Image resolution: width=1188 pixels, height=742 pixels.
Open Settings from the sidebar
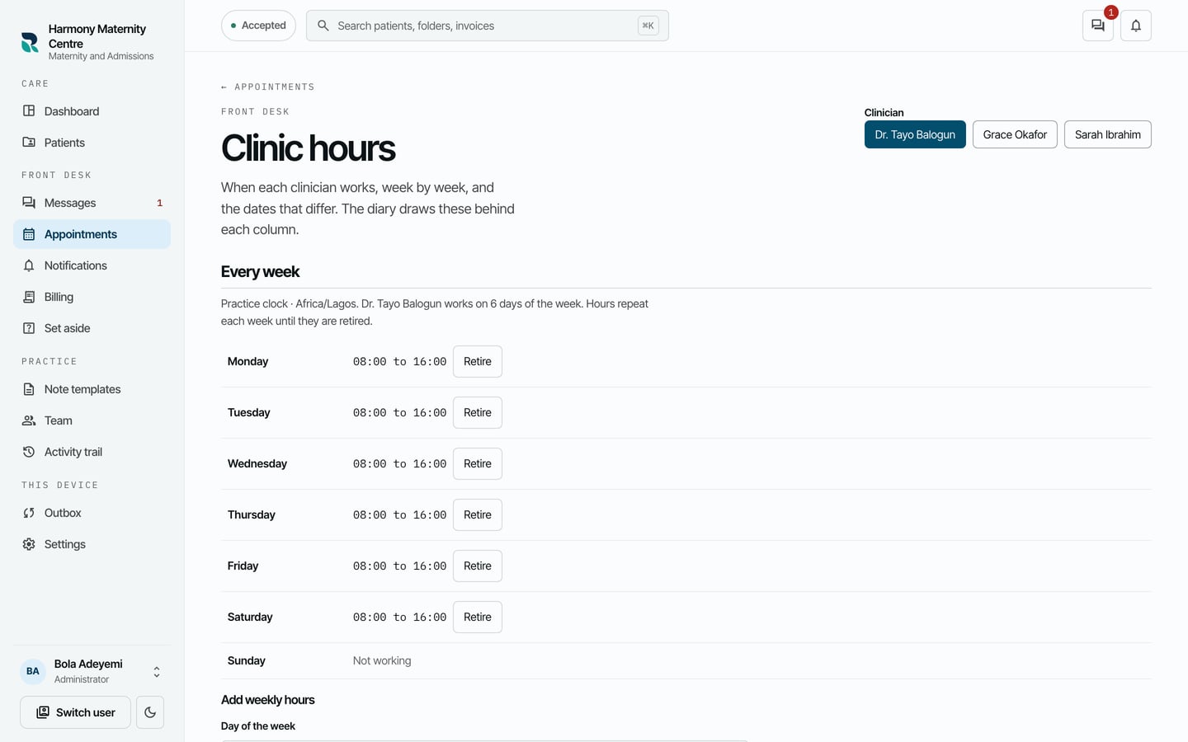[92, 544]
